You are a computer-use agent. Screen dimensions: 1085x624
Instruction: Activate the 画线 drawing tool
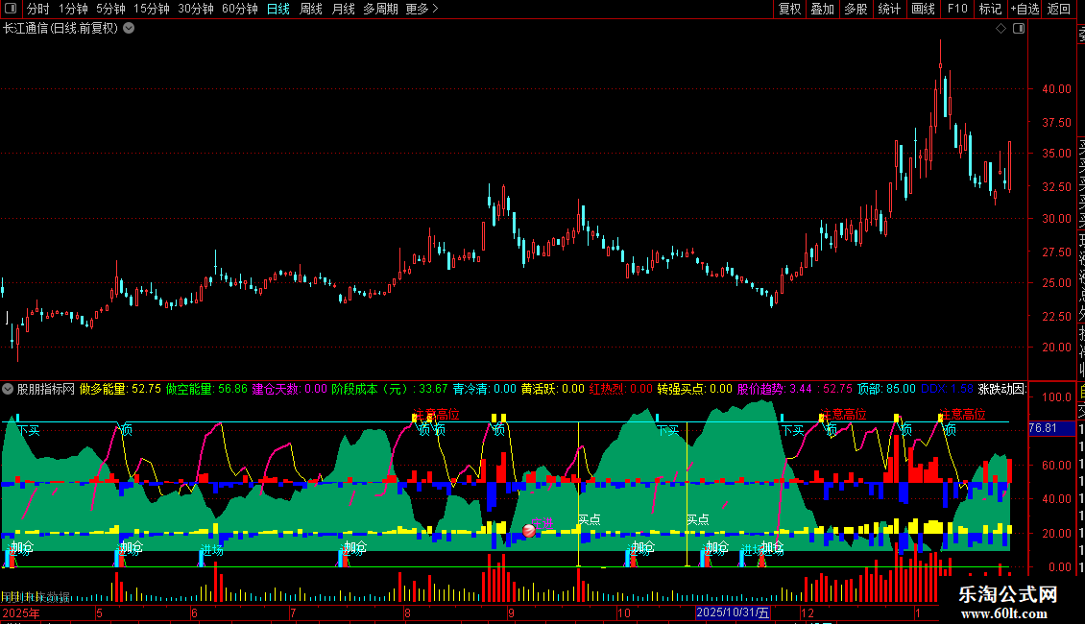tap(923, 9)
